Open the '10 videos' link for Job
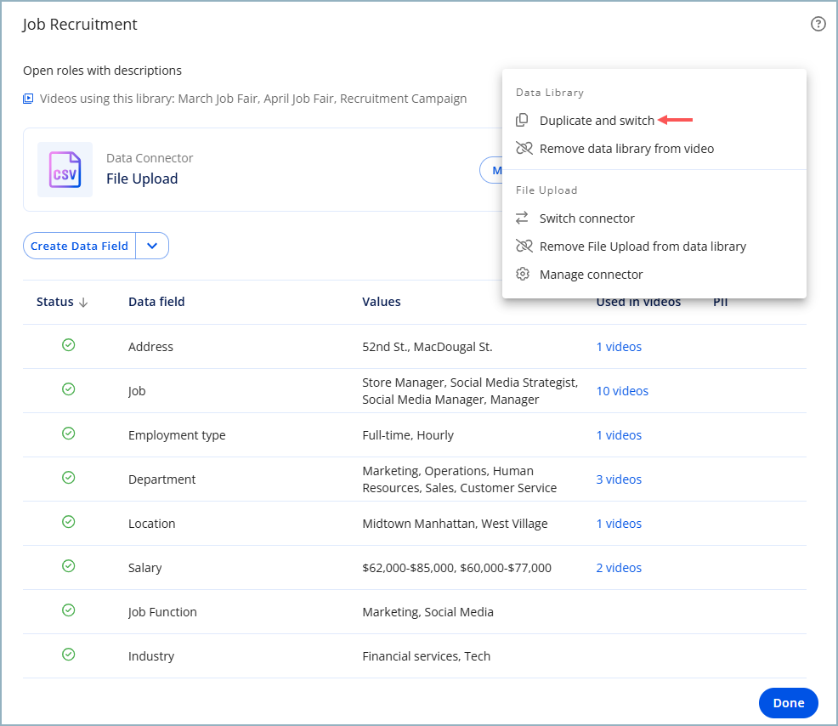This screenshot has height=726, width=838. click(622, 391)
